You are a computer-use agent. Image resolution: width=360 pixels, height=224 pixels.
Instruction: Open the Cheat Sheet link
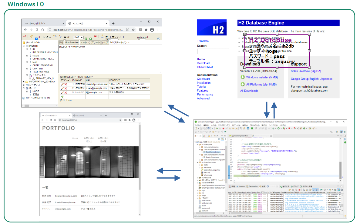click(205, 67)
